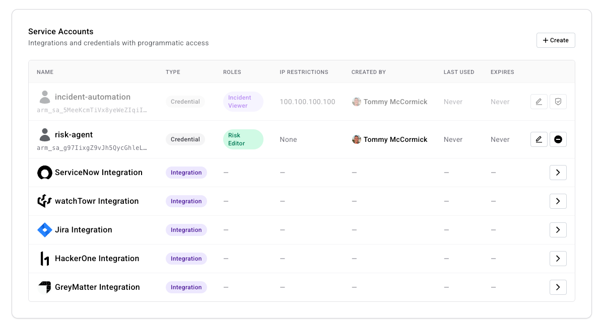This screenshot has width=602, height=326.
Task: Click the 100.100.100.100 IP restriction
Action: pos(307,102)
